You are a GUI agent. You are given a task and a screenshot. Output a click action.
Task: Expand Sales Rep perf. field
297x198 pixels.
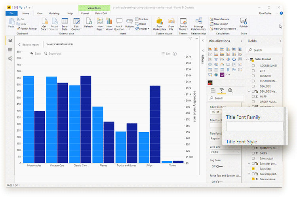pos(249,174)
